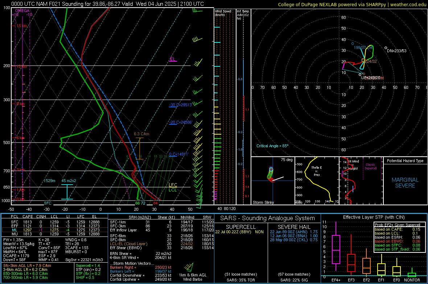Image resolution: width=428 pixels, height=284 pixels.
Task: Click the OMEGA label on the skew-T
Action: pyautogui.click(x=22, y=11)
